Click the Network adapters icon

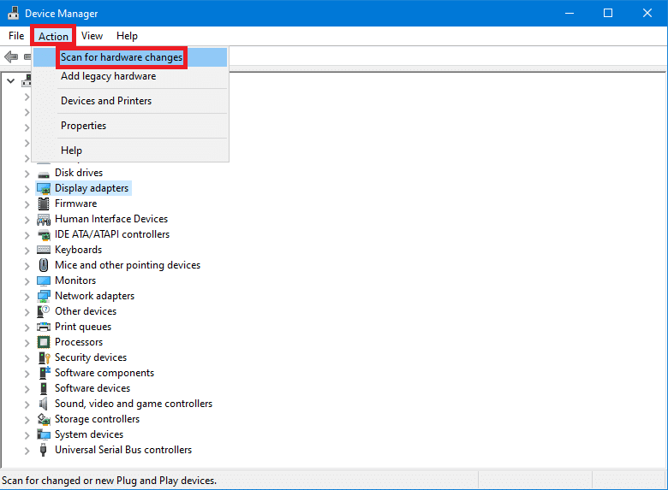(x=44, y=297)
